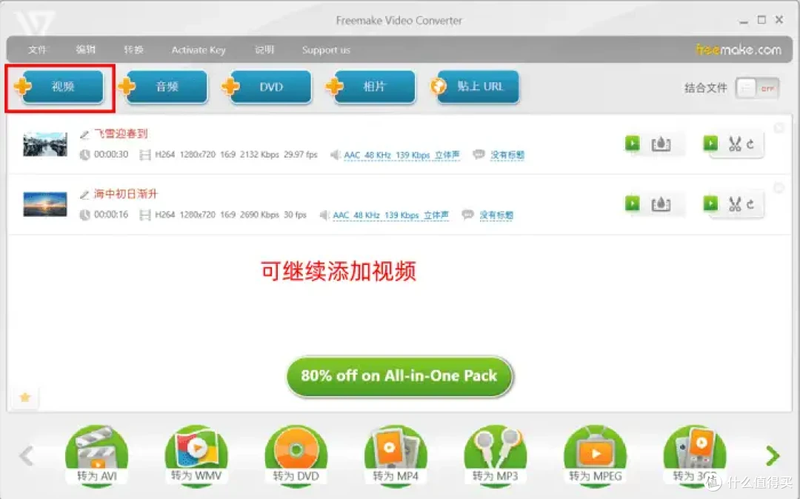Screen dimensions: 800x499
Task: Visit the freemake.com logo link
Action: (739, 50)
